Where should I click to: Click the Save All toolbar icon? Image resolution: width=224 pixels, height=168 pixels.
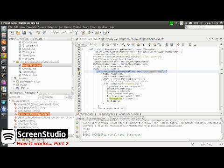(x=30, y=33)
